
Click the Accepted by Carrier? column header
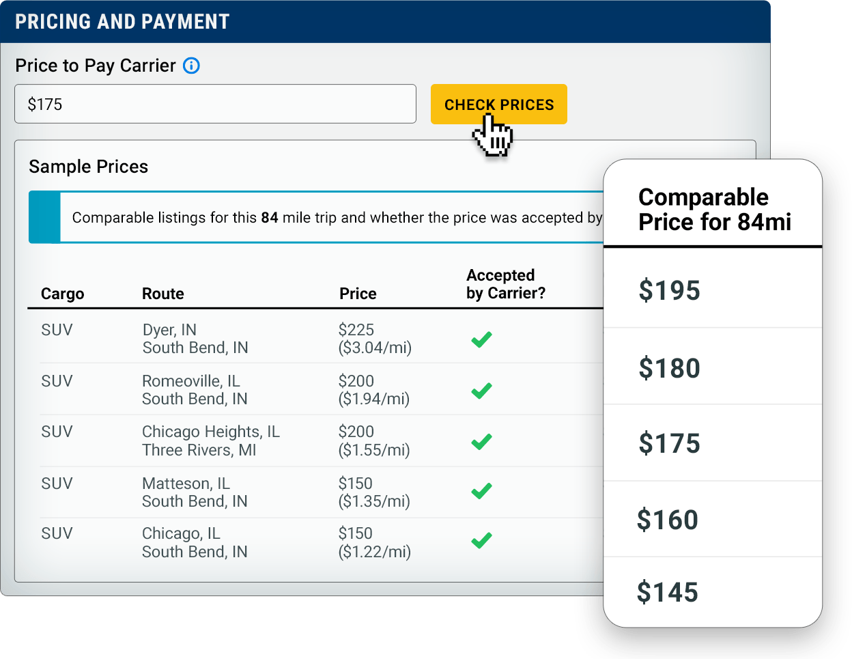click(506, 284)
